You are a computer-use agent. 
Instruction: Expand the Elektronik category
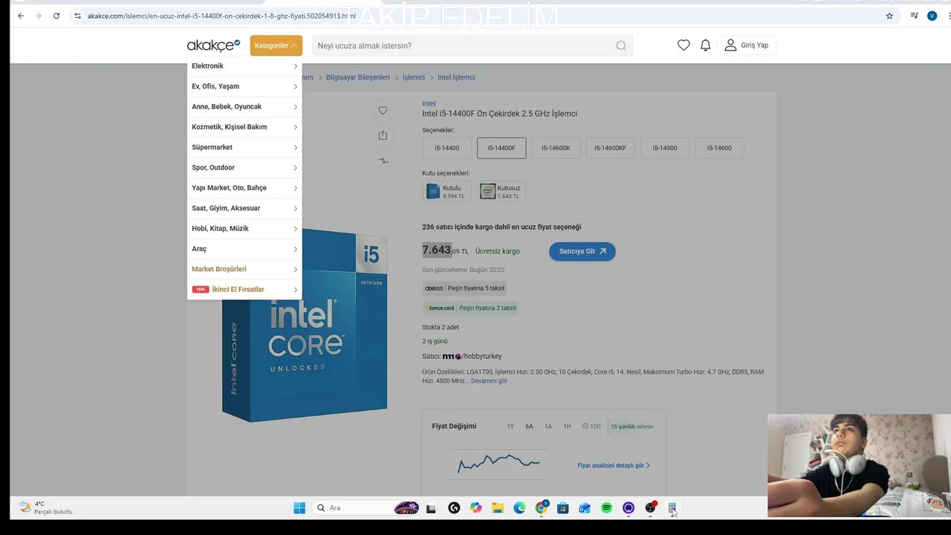244,66
